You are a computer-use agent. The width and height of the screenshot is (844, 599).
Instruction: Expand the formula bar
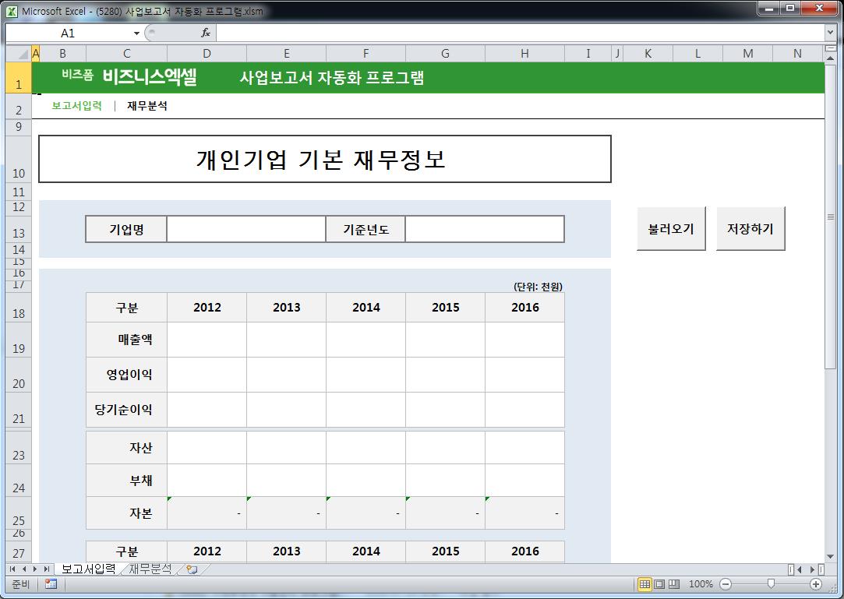[830, 33]
